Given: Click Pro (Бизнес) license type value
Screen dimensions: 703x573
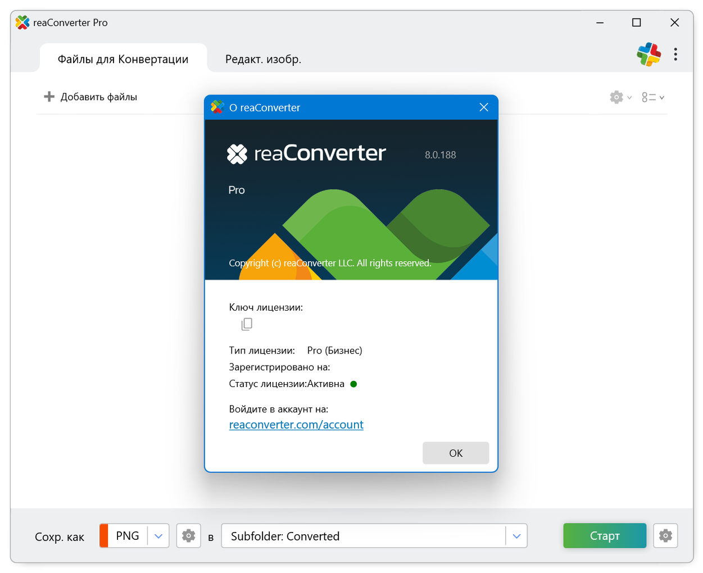Looking at the screenshot, I should coord(335,351).
